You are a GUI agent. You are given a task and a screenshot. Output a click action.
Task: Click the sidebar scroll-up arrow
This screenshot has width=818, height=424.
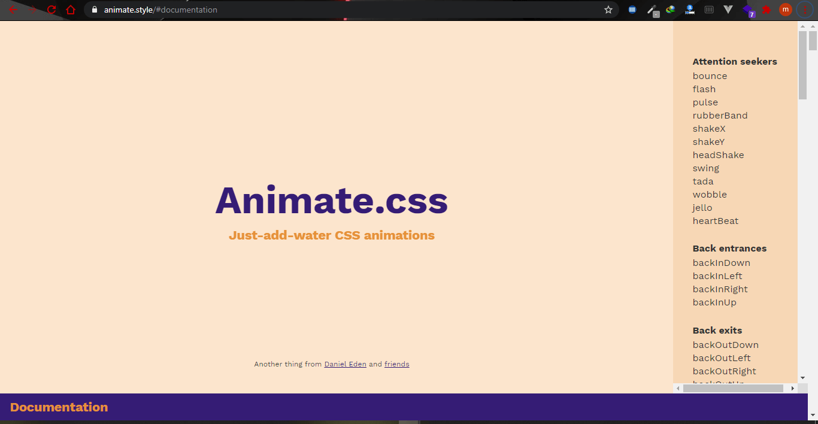[x=802, y=26]
